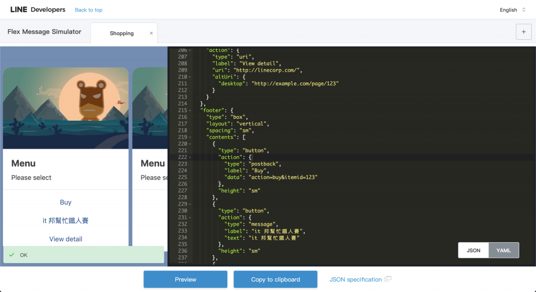Click View detail in preview card
The width and height of the screenshot is (536, 292).
[x=65, y=239]
